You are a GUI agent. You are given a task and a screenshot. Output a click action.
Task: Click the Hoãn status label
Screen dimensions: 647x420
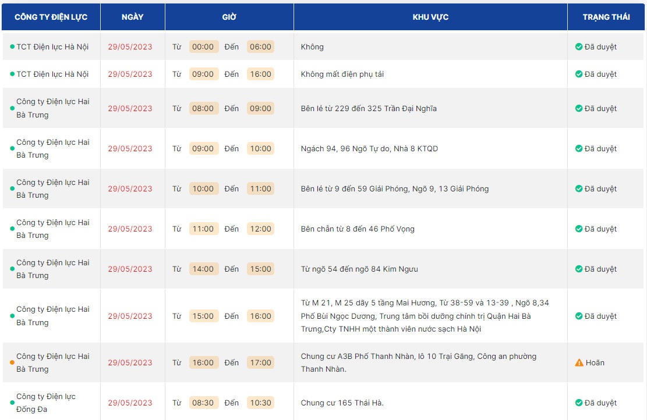(595, 362)
